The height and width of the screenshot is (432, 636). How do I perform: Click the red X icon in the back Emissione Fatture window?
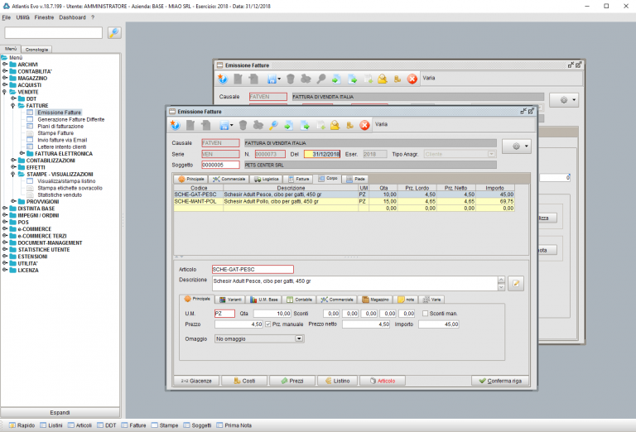(x=412, y=79)
